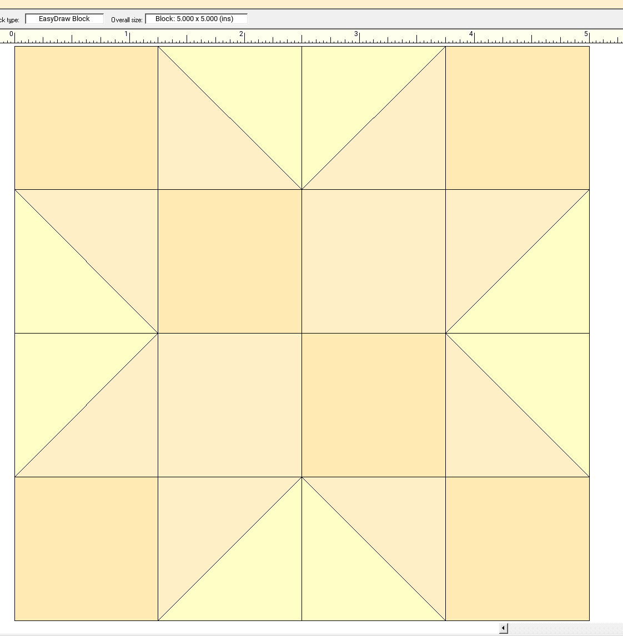The image size is (623, 636).
Task: Select the upper-left center square of the block
Action: pyautogui.click(x=230, y=261)
